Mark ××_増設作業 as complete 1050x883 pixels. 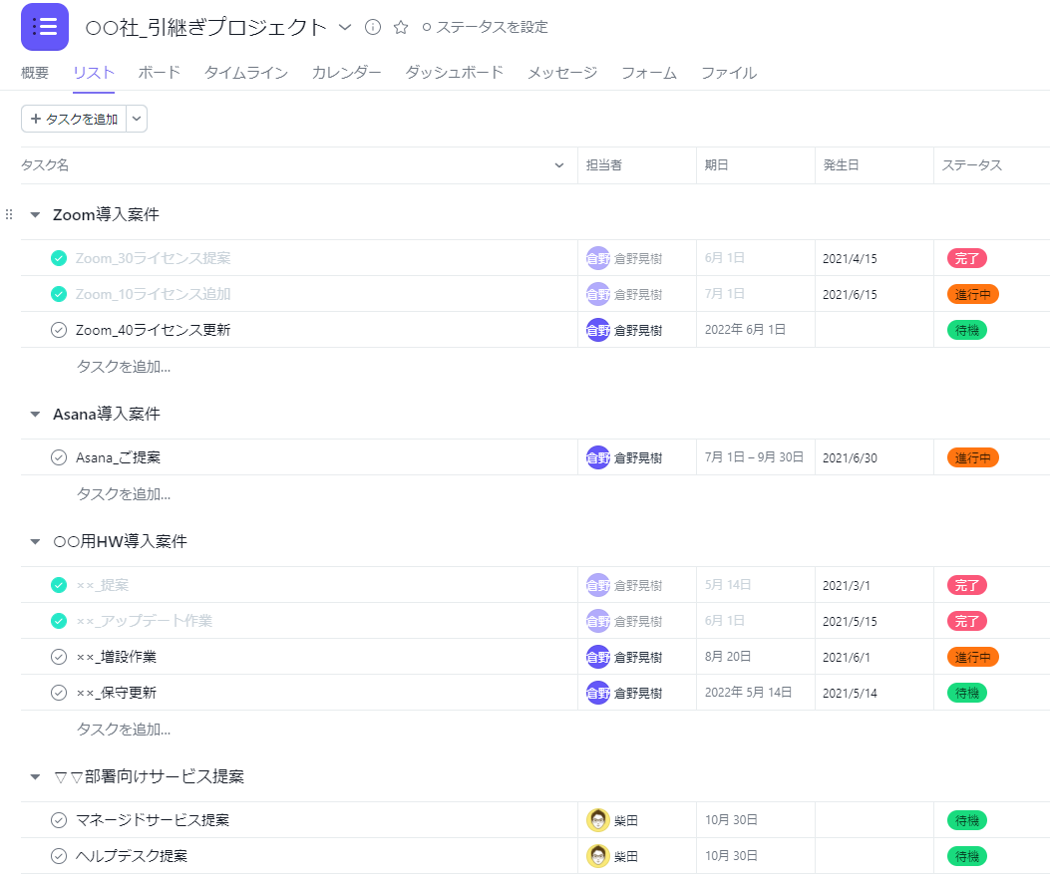59,658
